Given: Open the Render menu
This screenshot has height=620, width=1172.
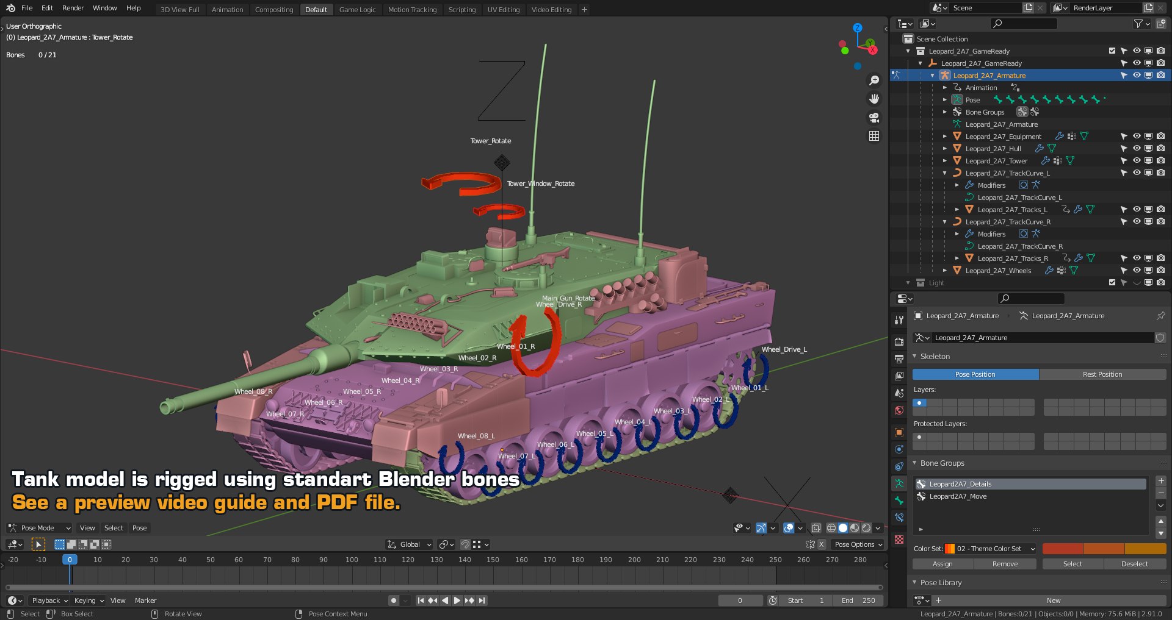Looking at the screenshot, I should (x=73, y=8).
